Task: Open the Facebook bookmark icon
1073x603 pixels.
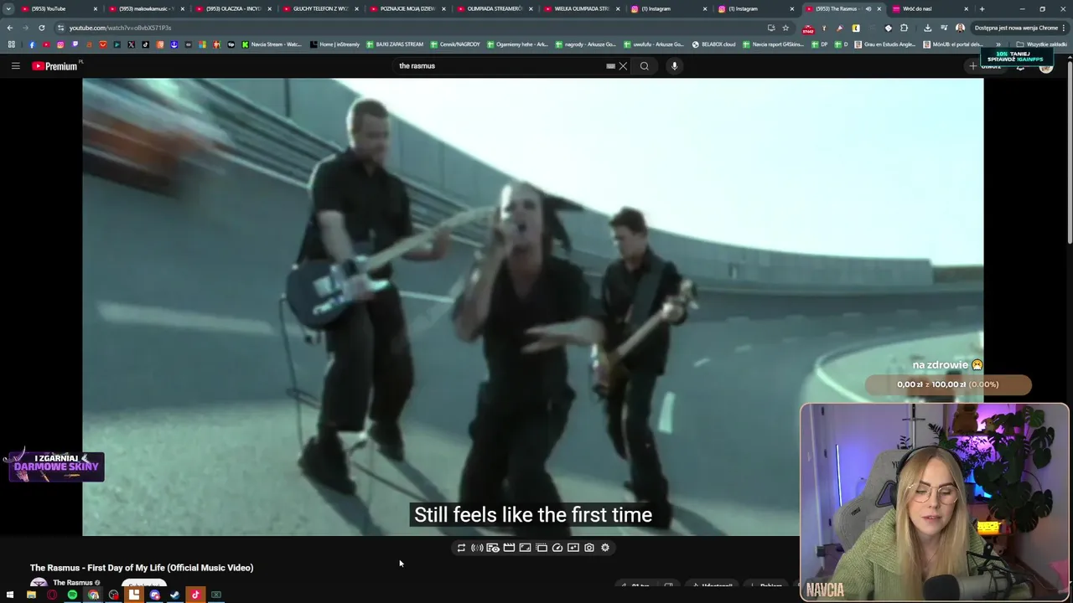Action: coord(32,44)
